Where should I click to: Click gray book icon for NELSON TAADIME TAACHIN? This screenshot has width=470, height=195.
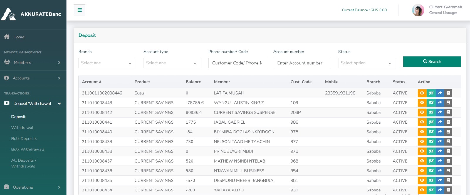448,141
